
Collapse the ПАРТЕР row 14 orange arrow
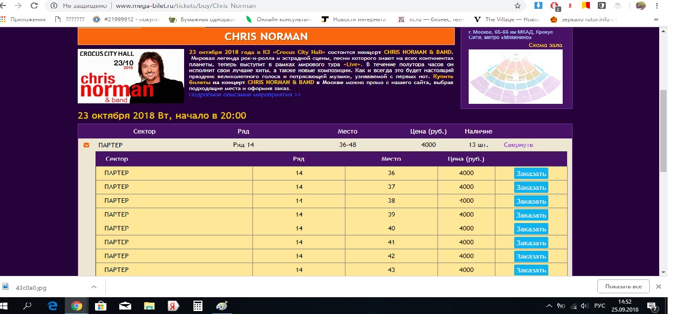[x=87, y=145]
